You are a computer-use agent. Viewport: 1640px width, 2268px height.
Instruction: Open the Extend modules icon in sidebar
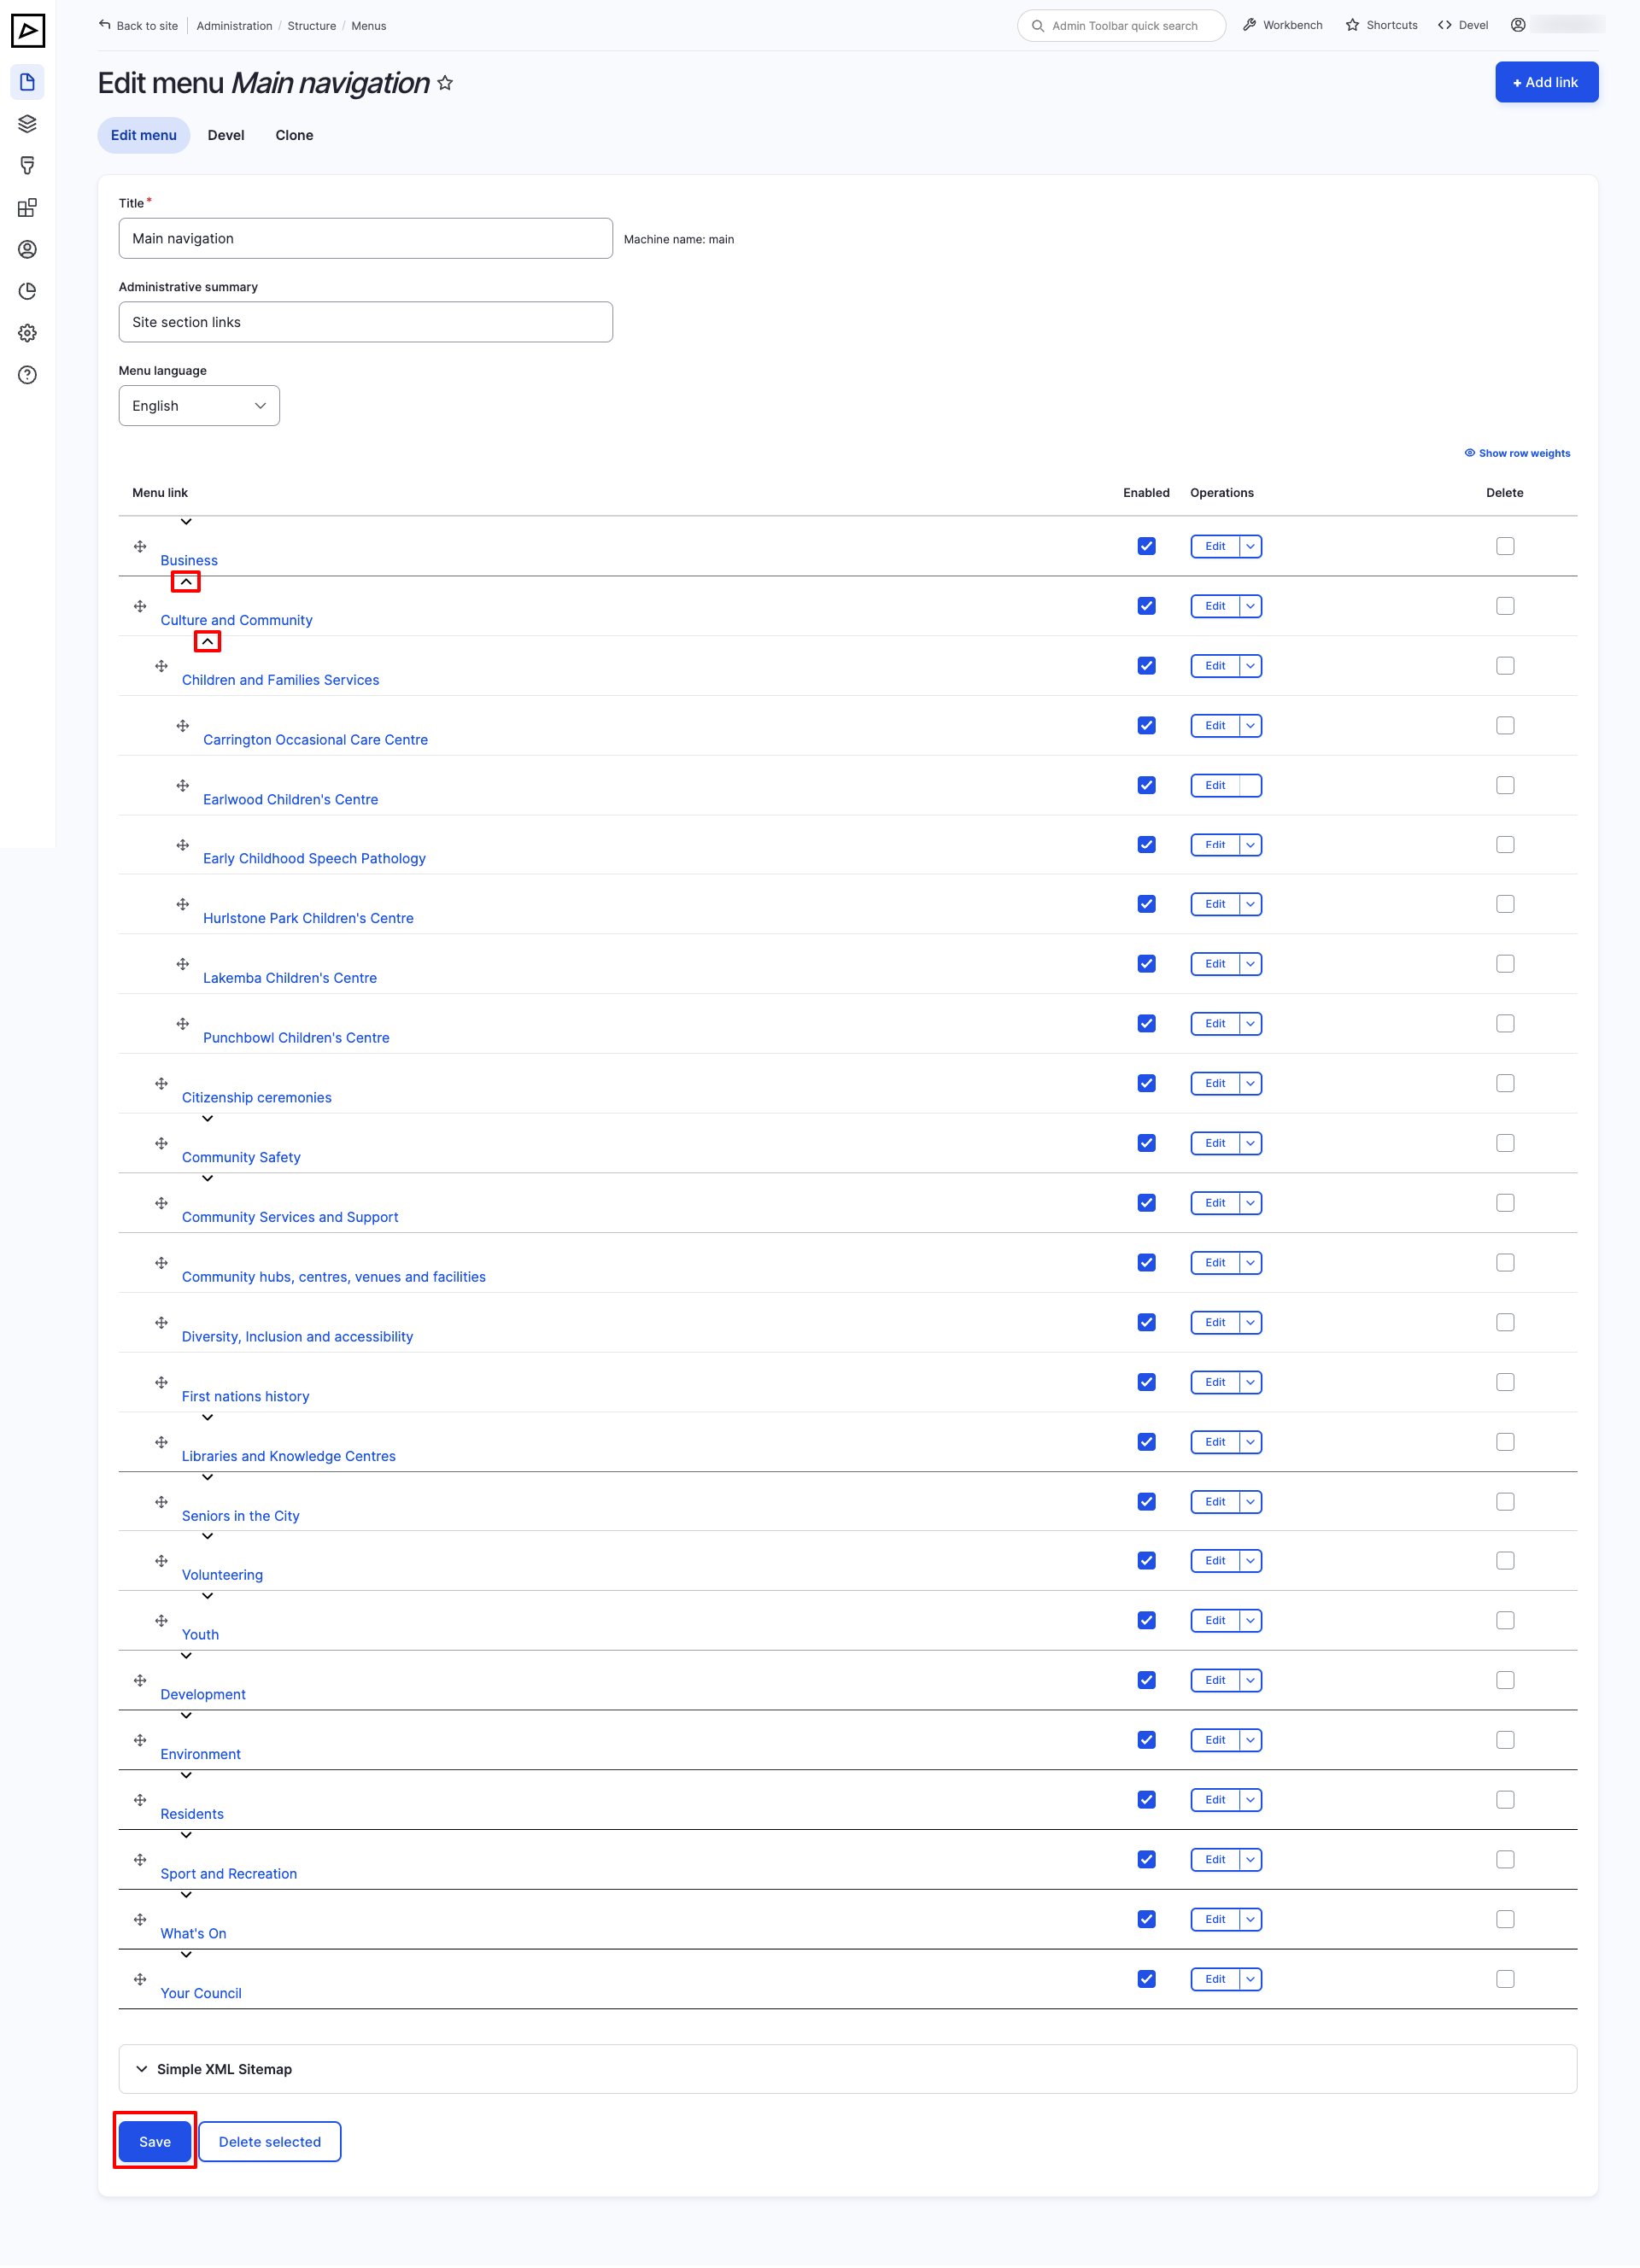click(x=27, y=208)
